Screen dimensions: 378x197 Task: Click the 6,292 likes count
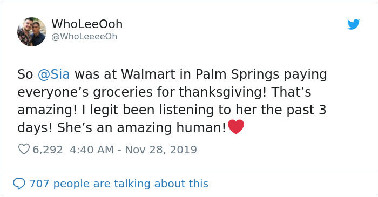[x=48, y=150]
